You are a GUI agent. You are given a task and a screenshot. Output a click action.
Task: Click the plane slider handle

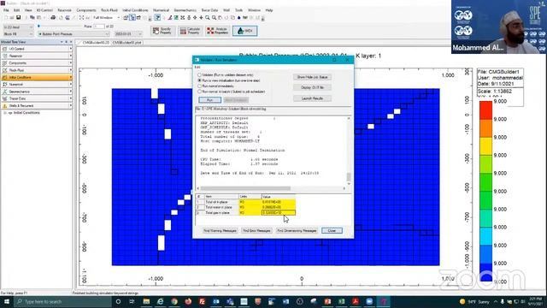38,27
